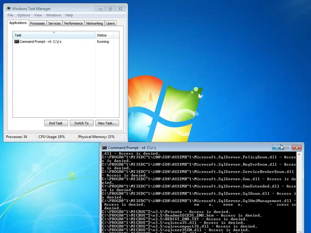The width and height of the screenshot is (311, 233).
Task: Switch to the Users tab
Action: (111, 23)
